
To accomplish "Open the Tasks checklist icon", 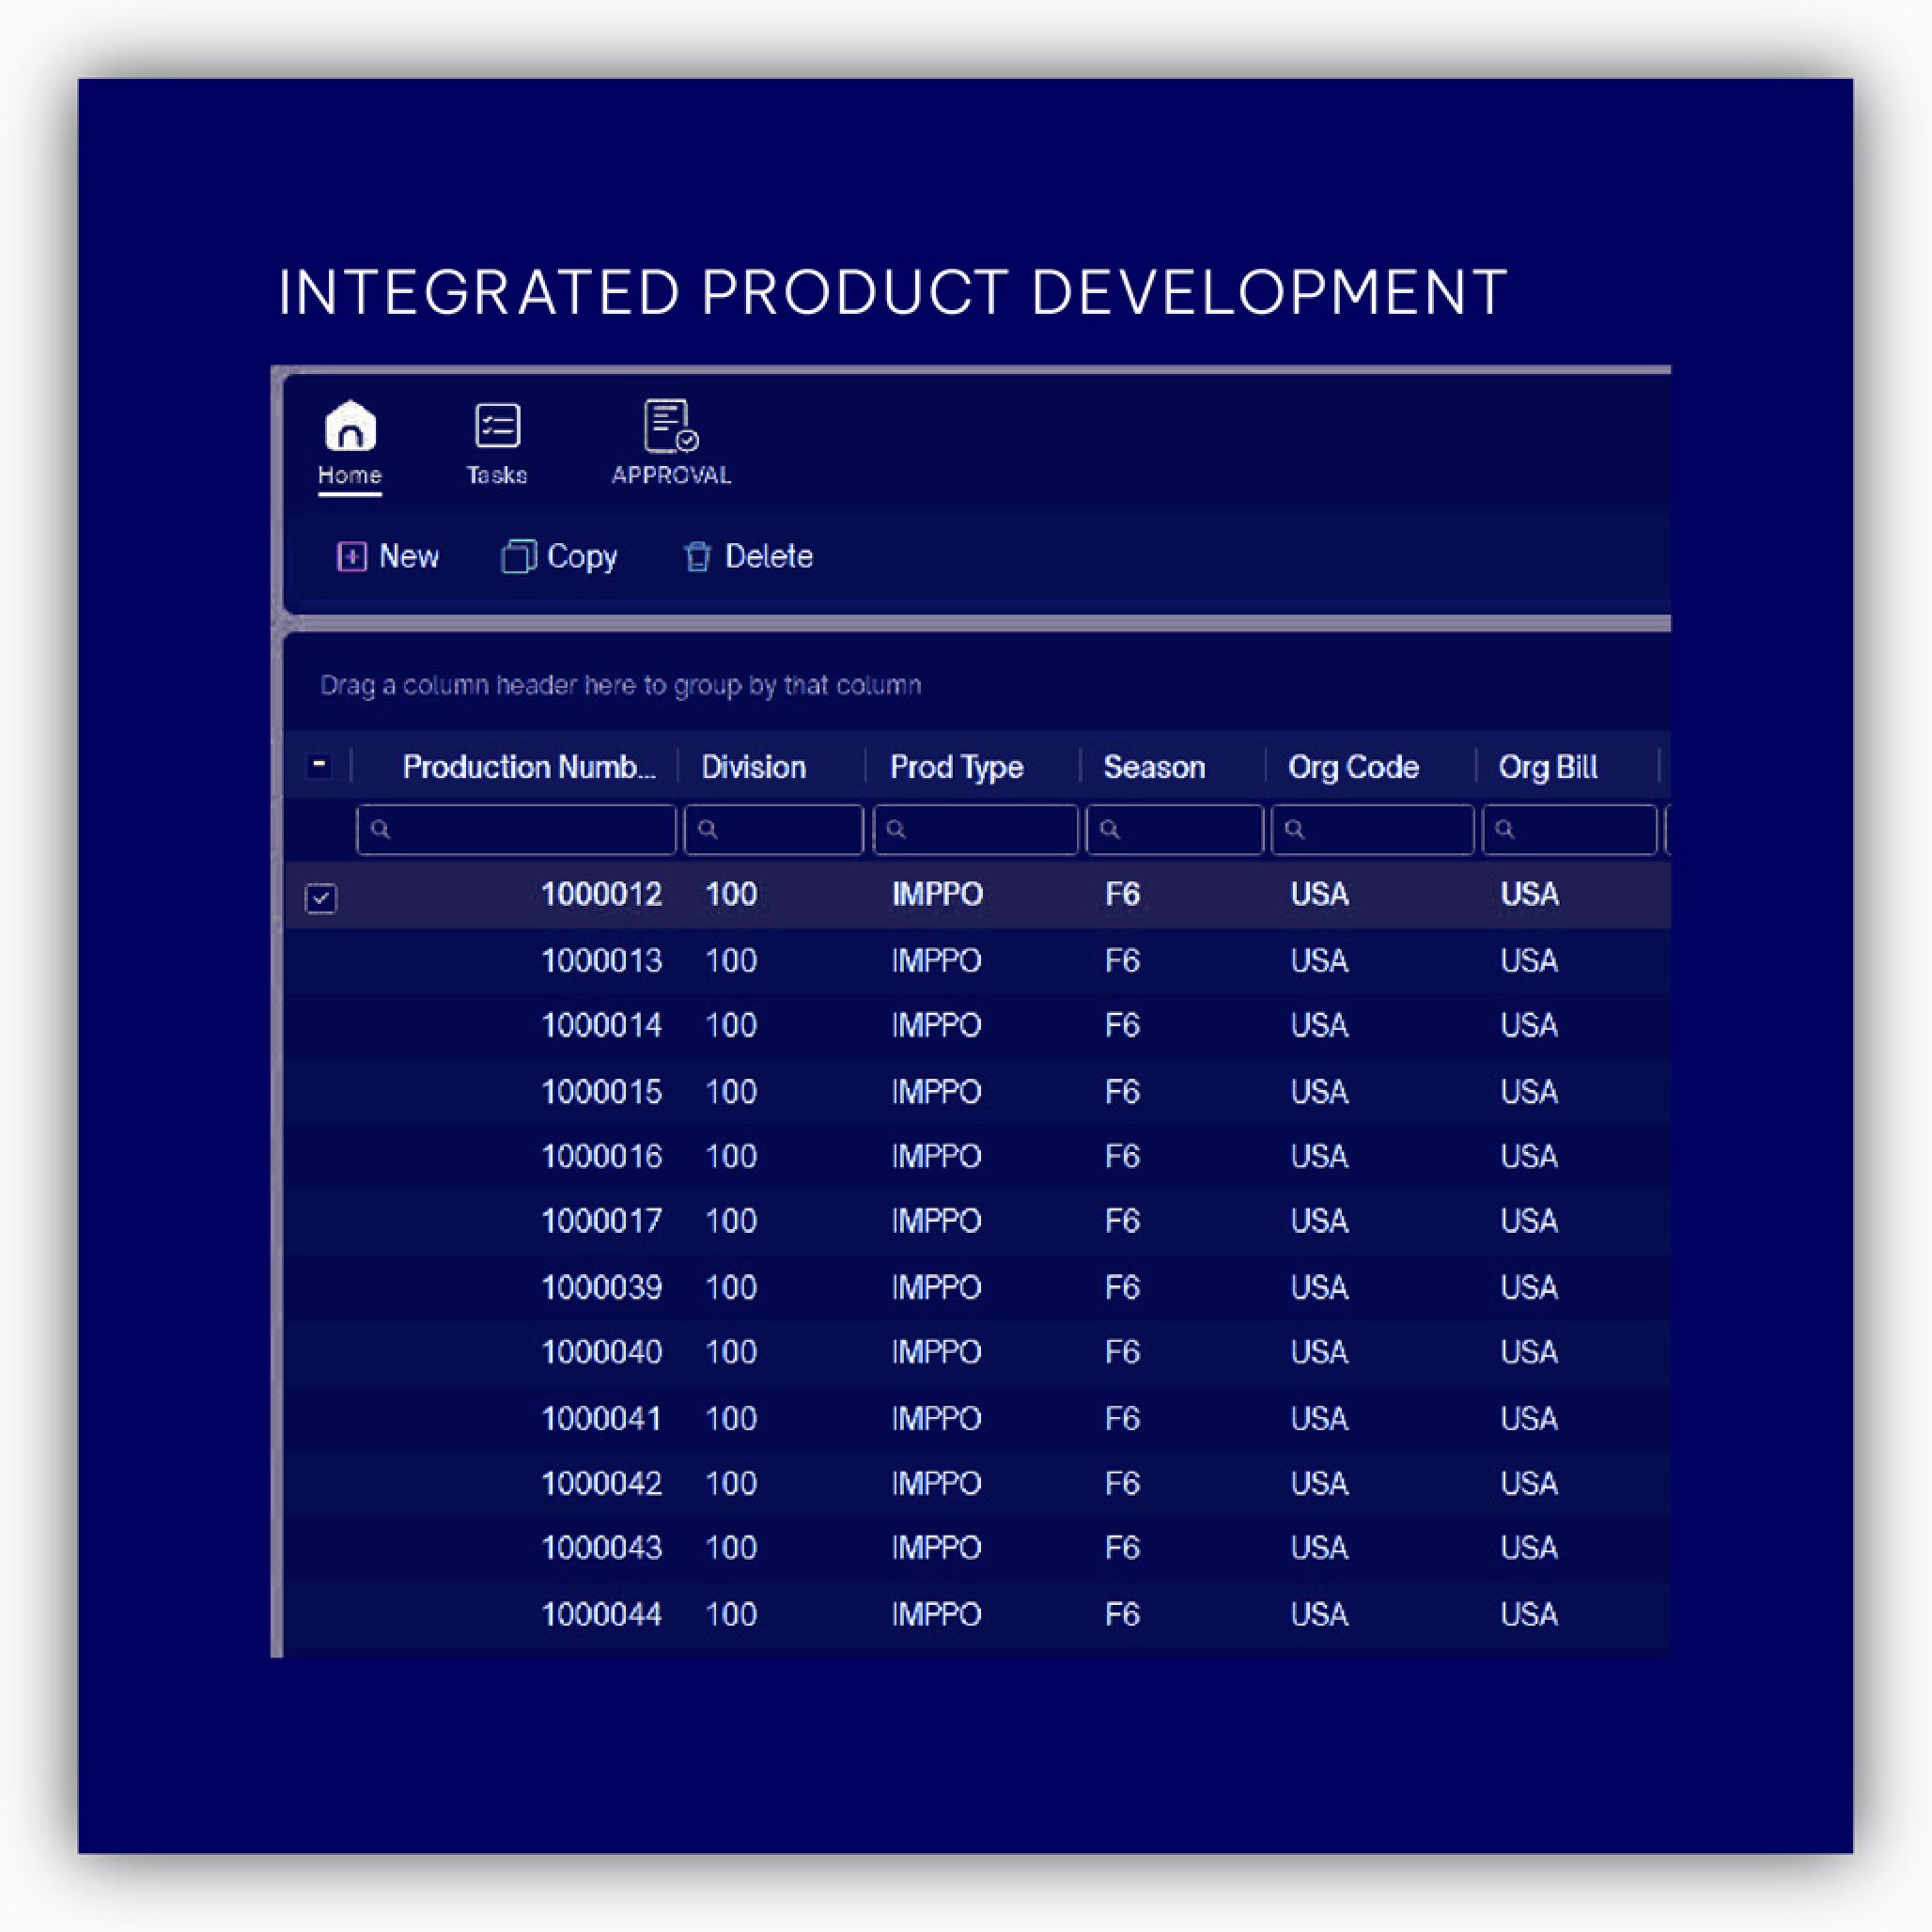I will [x=497, y=425].
